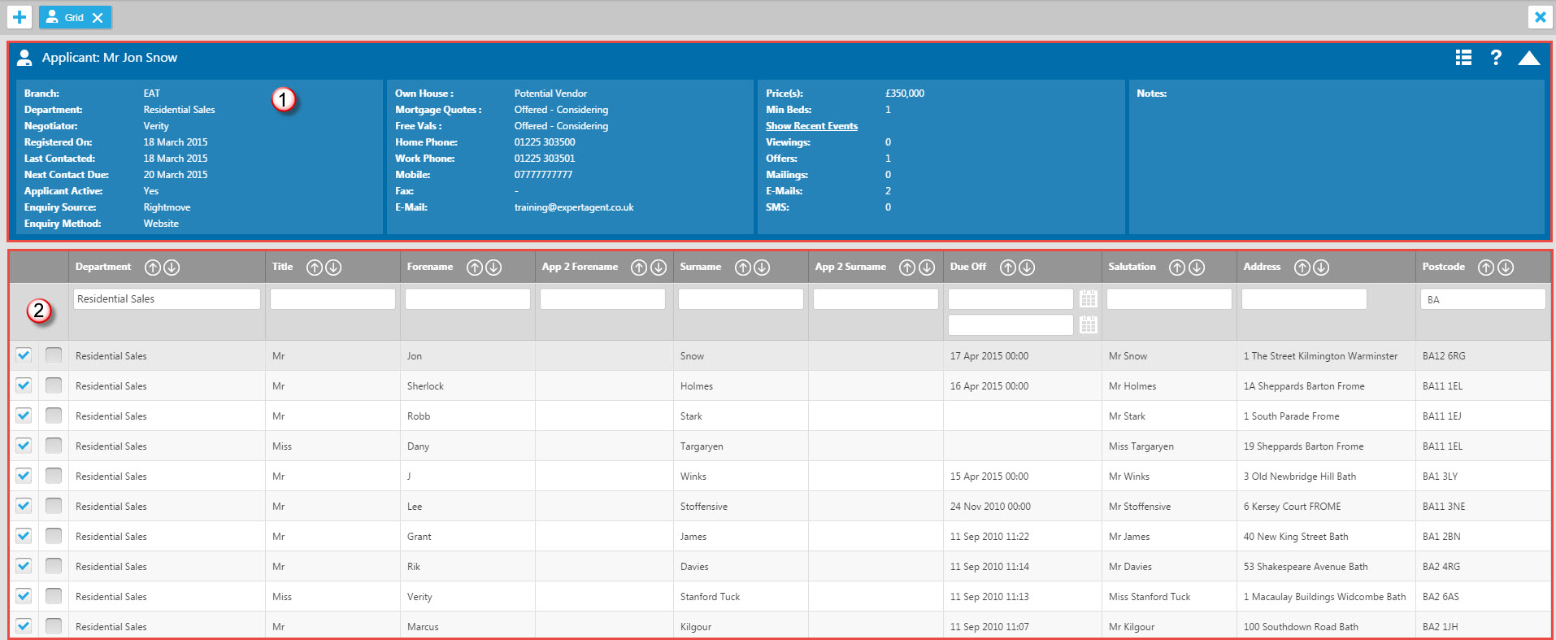Screen dimensions: 1556x640
Task: Click Department column header label
Action: [x=103, y=267]
